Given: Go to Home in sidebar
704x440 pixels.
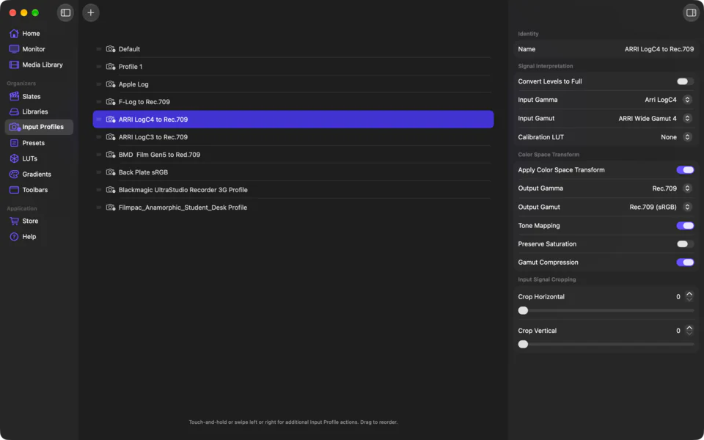Looking at the screenshot, I should coord(31,33).
